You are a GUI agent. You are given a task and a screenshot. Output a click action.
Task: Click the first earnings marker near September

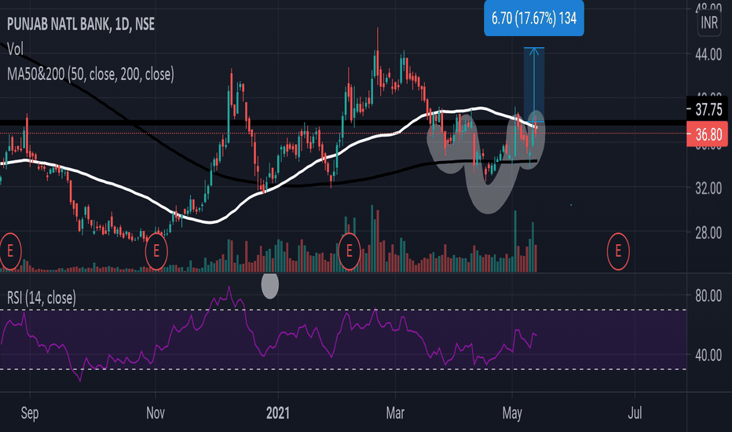coord(11,251)
